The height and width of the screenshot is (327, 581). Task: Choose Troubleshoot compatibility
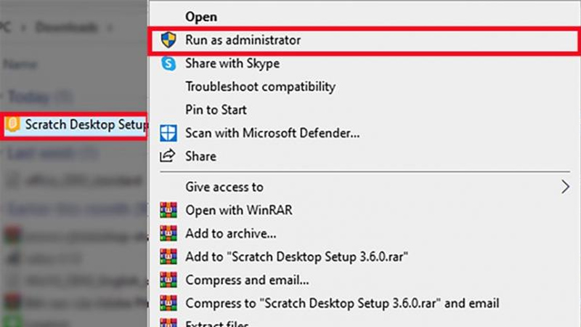pos(260,86)
